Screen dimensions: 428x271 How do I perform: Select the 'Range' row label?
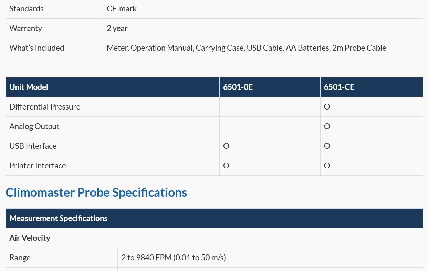click(x=20, y=258)
